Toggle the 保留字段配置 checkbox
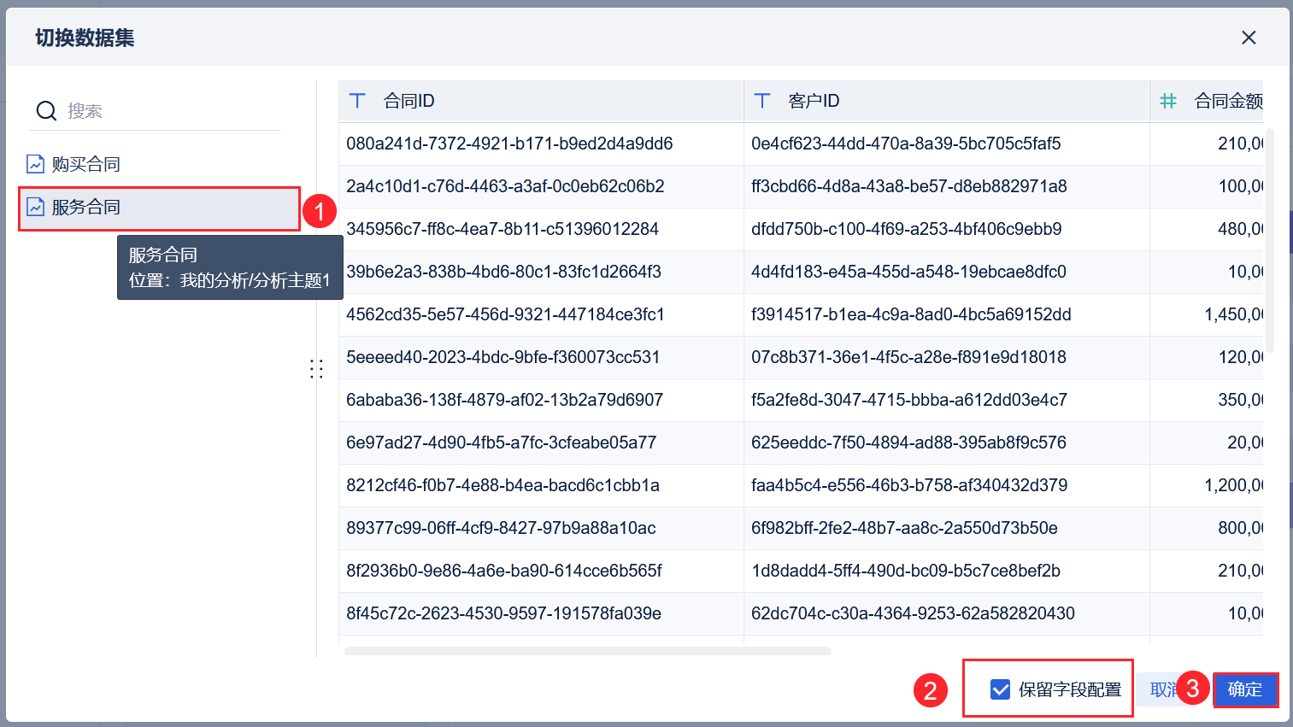The image size is (1293, 727). tap(1000, 689)
